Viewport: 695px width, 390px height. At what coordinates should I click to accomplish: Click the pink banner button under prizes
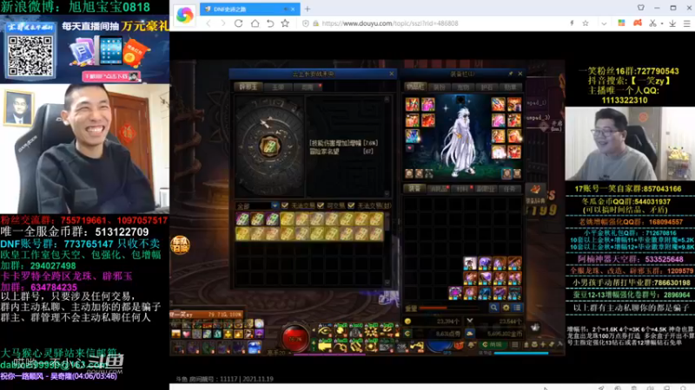111,76
